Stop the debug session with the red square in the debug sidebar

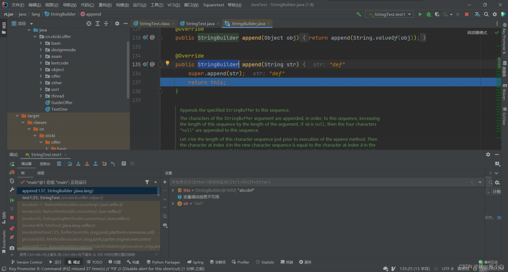pos(12,218)
